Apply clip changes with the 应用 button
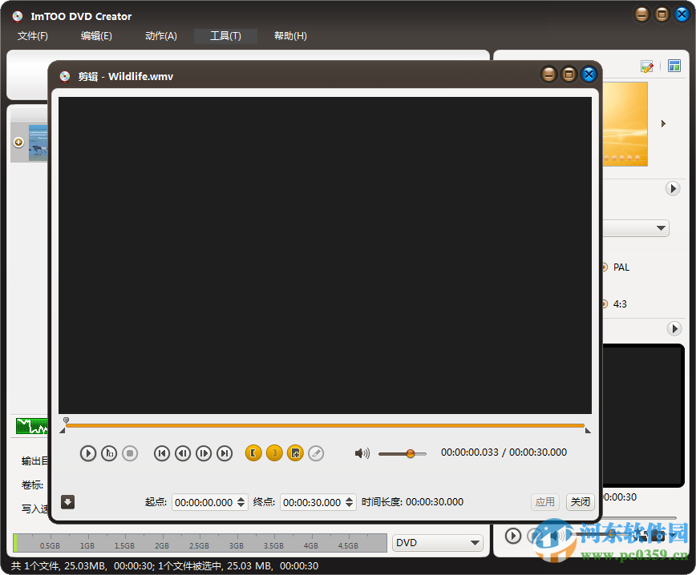 545,502
